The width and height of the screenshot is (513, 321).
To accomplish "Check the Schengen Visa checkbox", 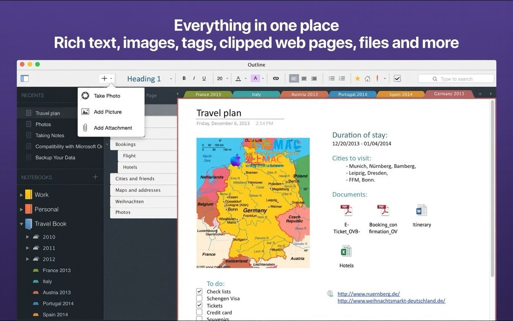I will [x=199, y=298].
